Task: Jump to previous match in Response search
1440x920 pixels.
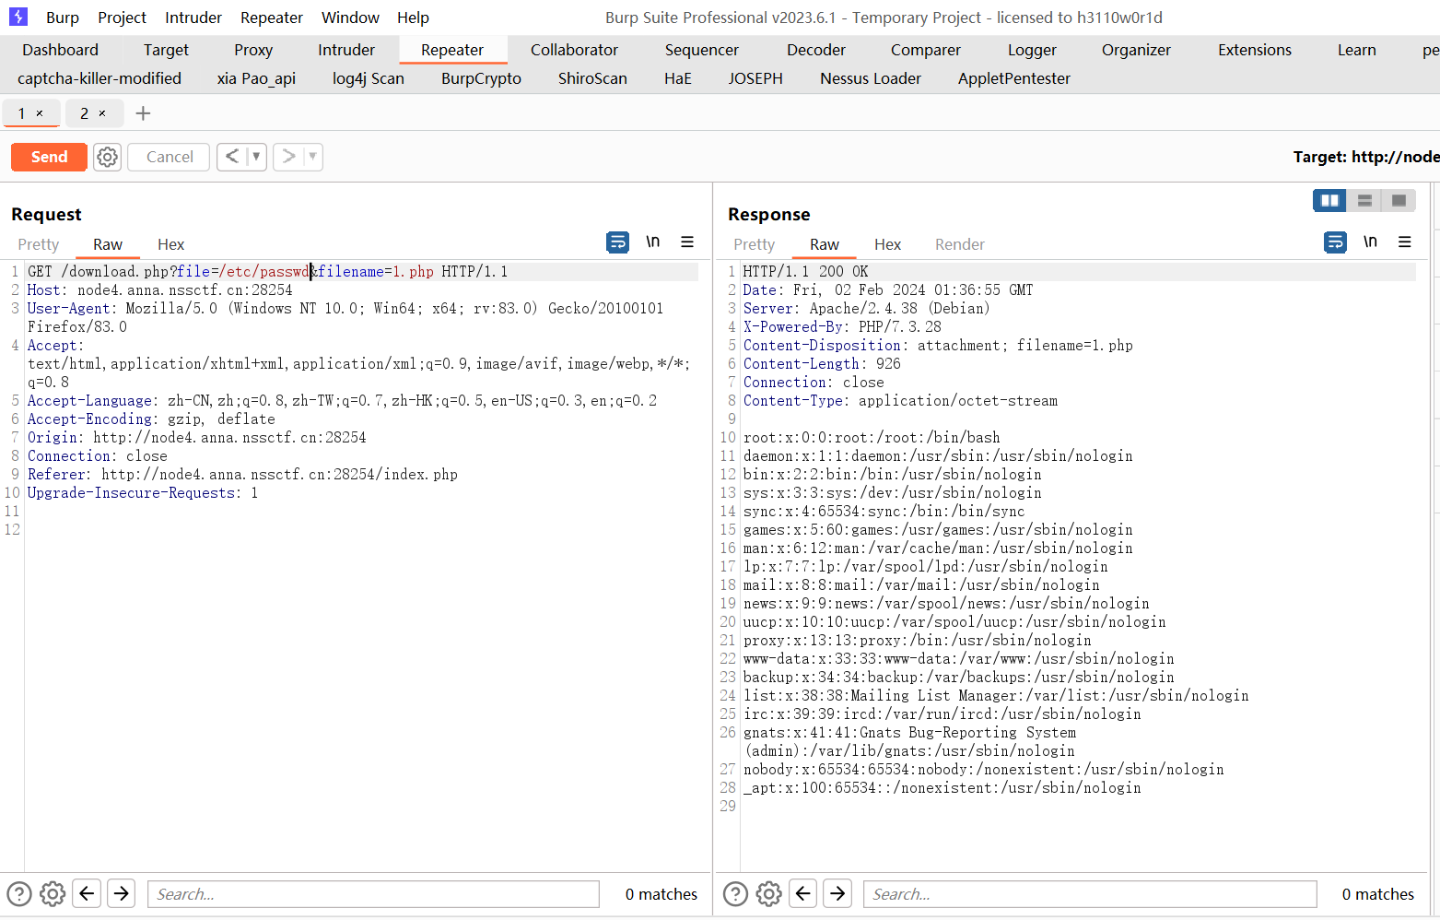Action: point(803,893)
